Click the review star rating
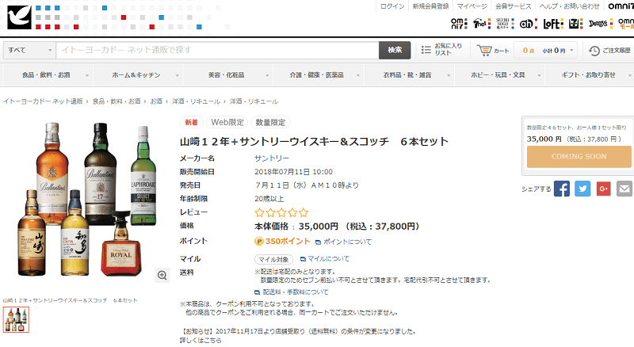 (x=281, y=212)
